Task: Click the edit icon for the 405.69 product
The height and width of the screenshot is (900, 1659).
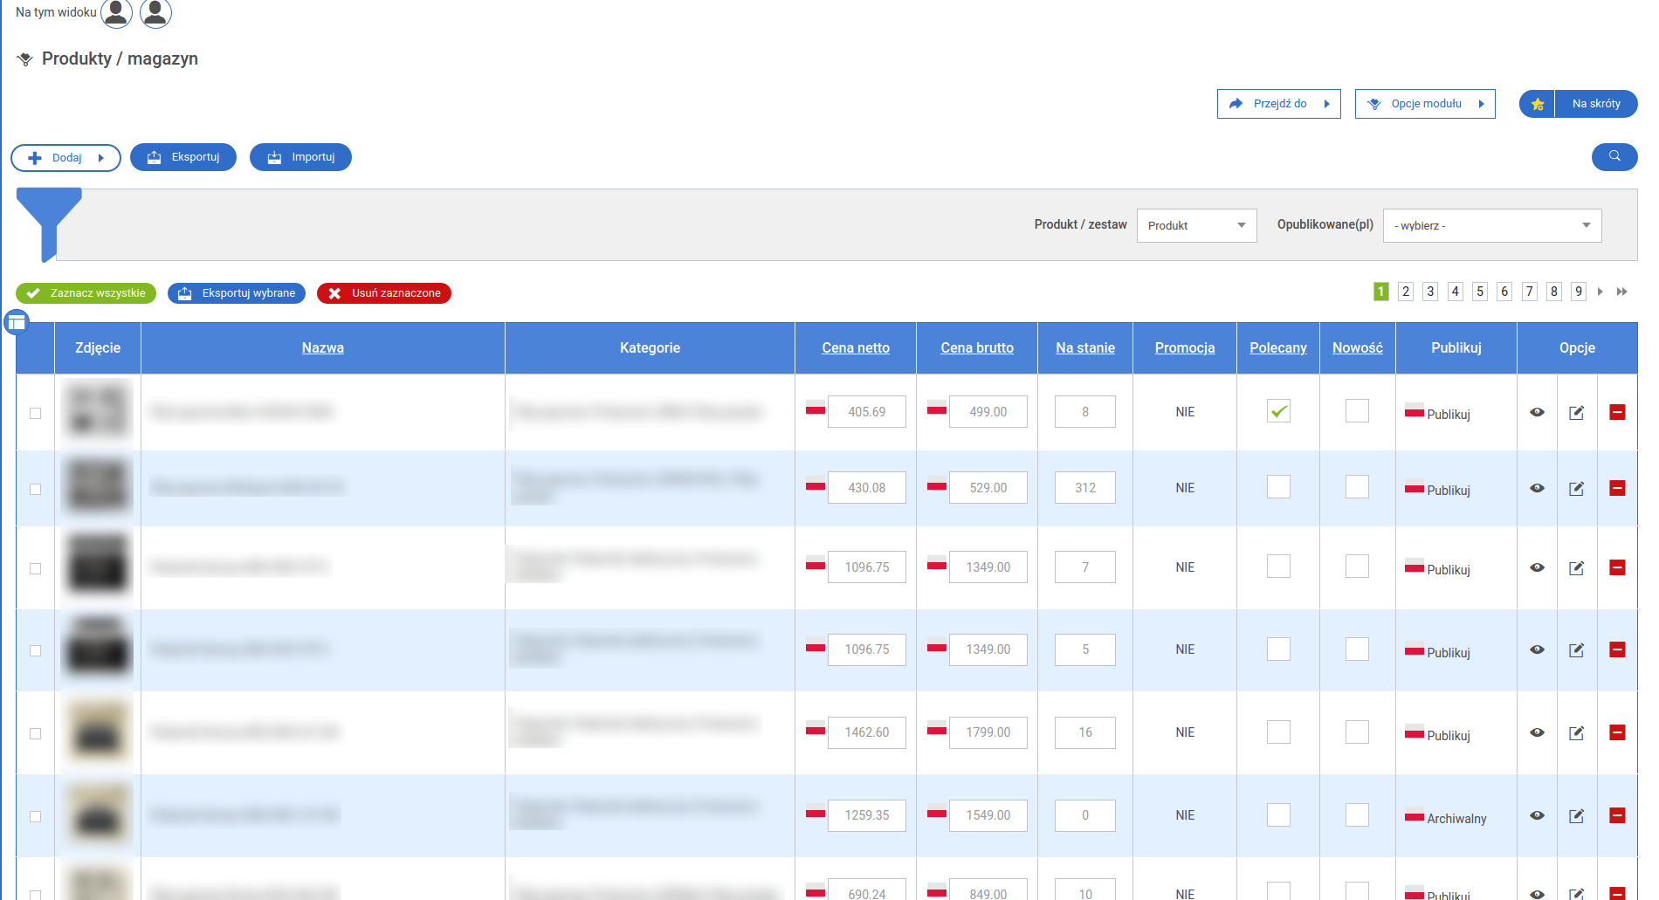Action: tap(1576, 413)
